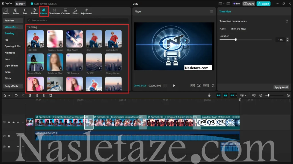The width and height of the screenshot is (293, 164).
Task: Open the Audio tab
Action: point(15,11)
